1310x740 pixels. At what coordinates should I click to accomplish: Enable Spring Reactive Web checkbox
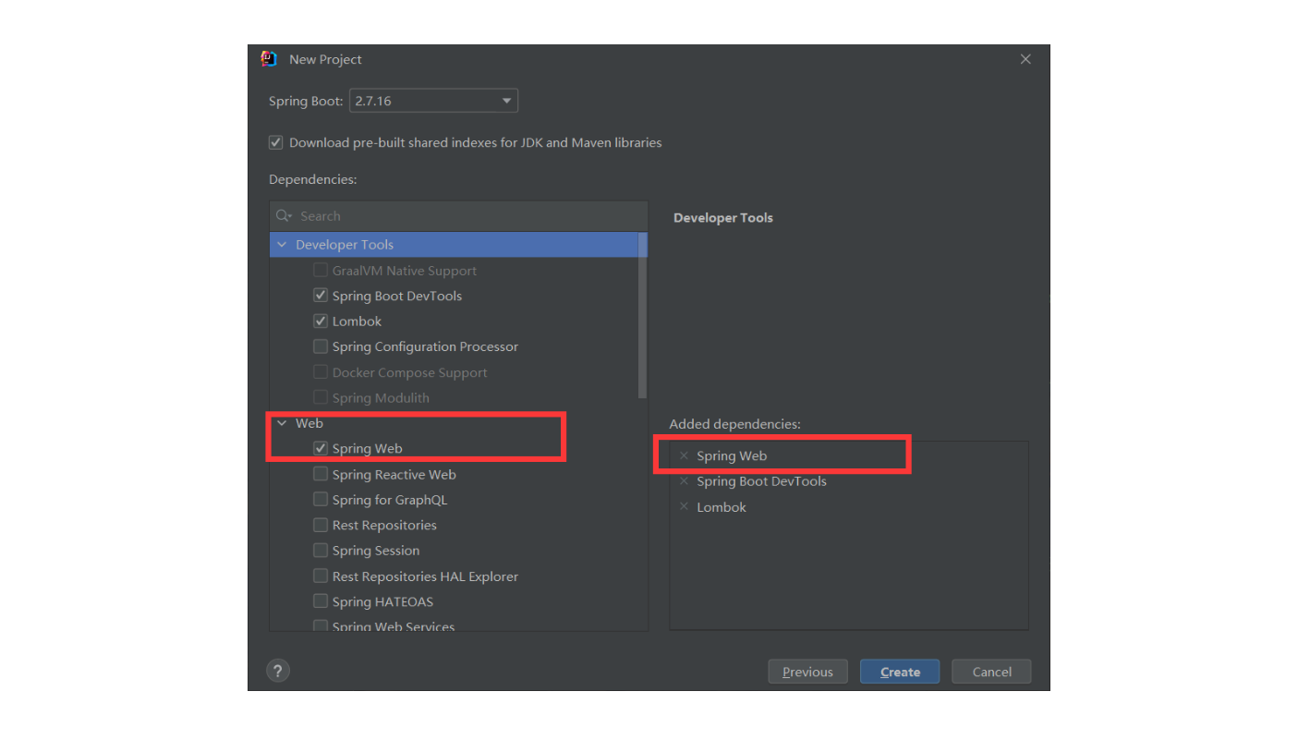click(x=321, y=474)
